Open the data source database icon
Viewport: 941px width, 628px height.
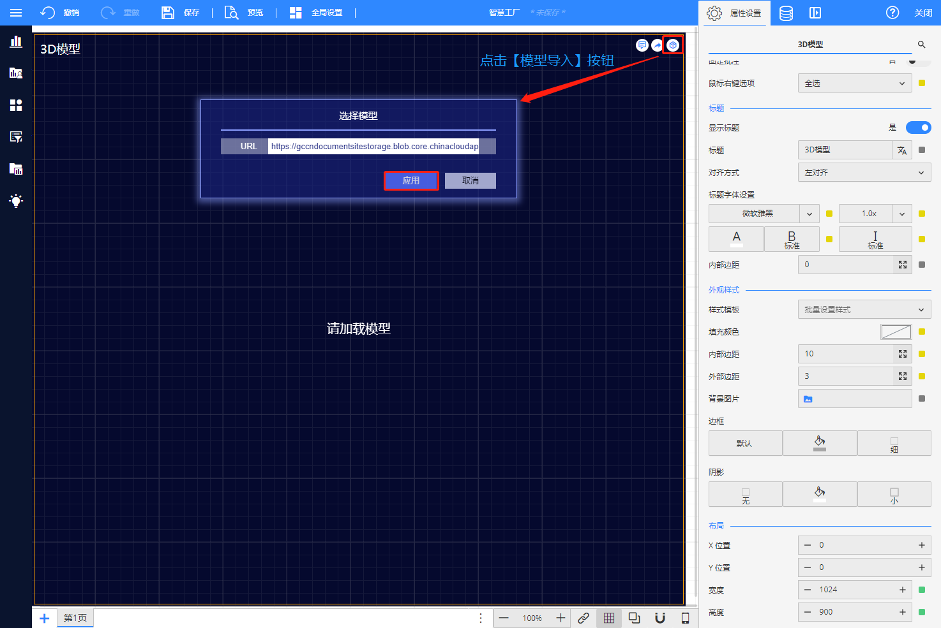(x=786, y=13)
